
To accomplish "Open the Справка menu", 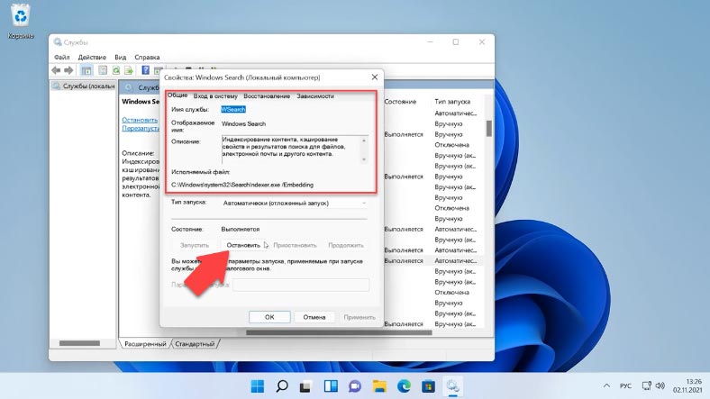I will tap(147, 57).
